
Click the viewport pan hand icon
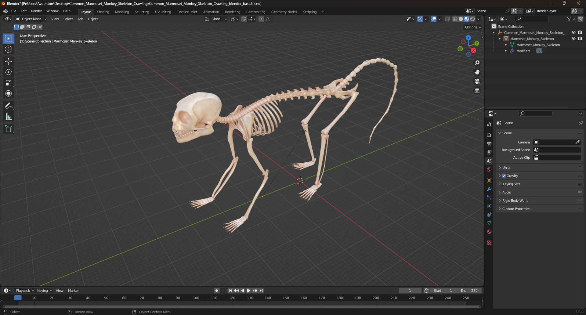point(477,72)
